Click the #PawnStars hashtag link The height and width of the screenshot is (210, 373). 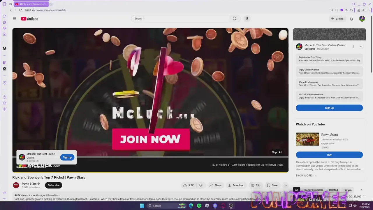[53, 195]
